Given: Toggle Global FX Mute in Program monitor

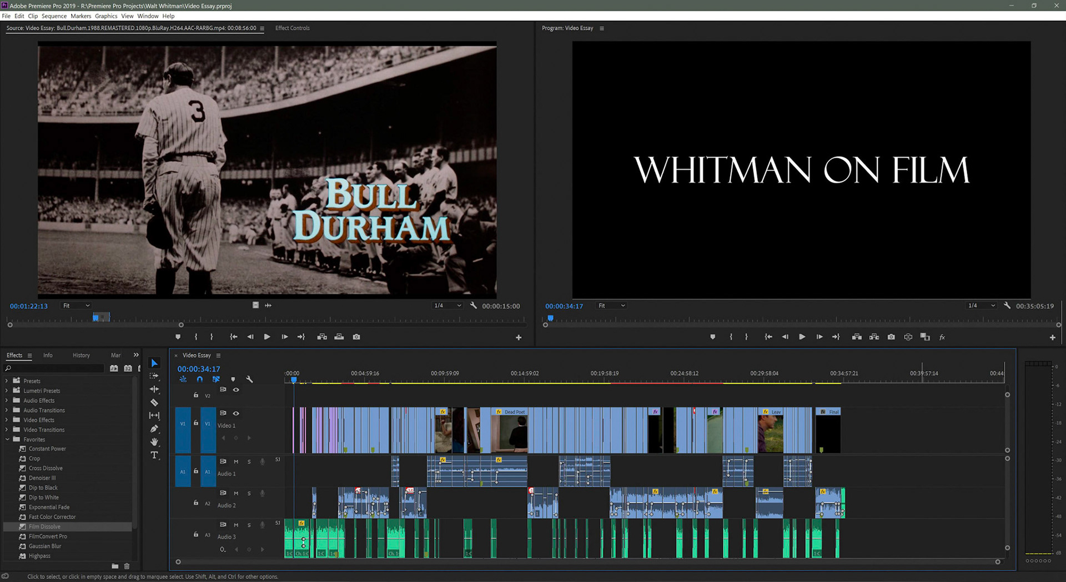Looking at the screenshot, I should 942,337.
